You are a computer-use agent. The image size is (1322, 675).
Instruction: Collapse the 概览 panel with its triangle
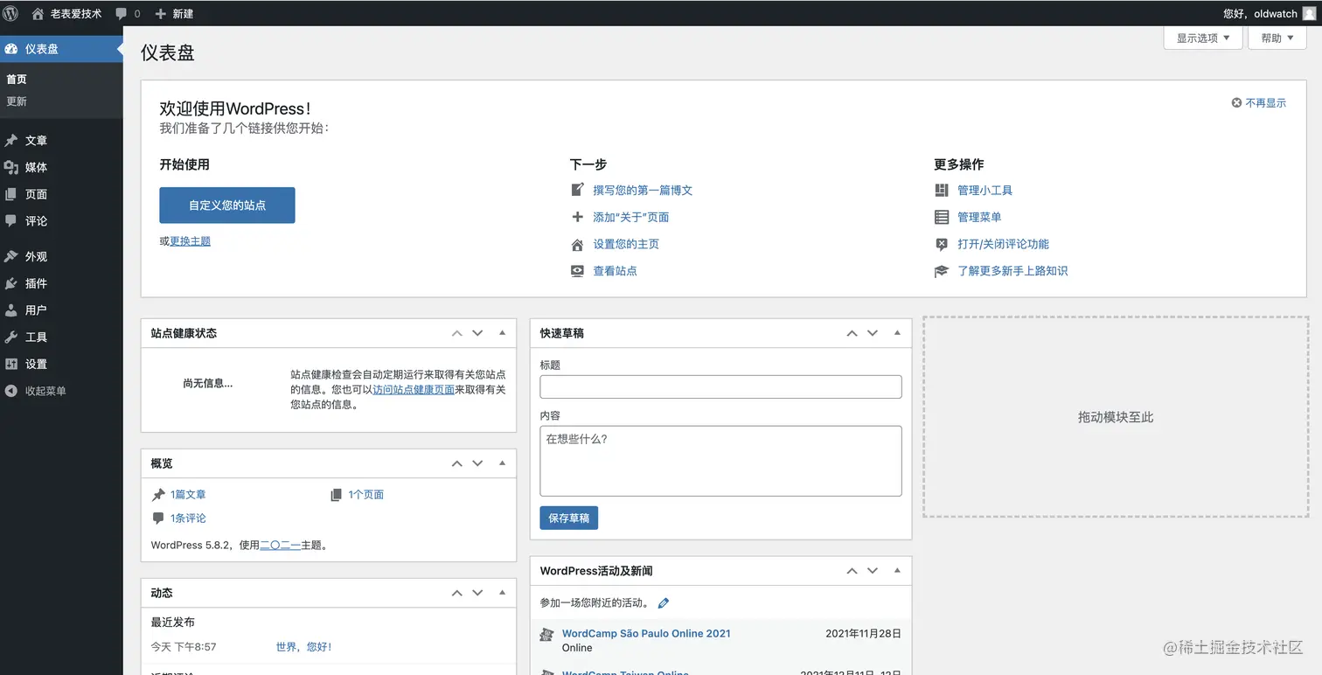502,463
